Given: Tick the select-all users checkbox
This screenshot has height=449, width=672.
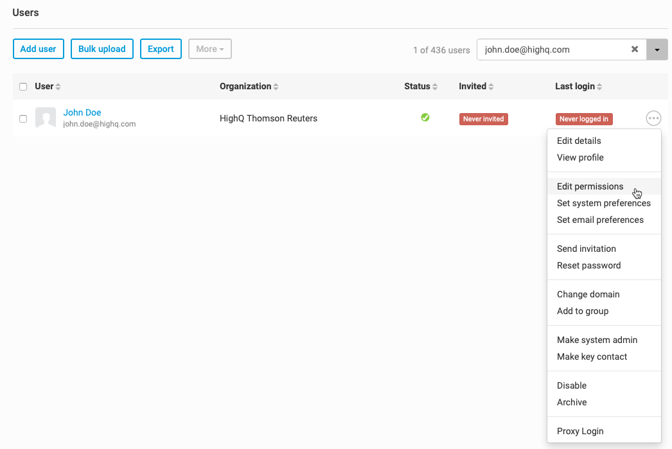Looking at the screenshot, I should [x=23, y=87].
